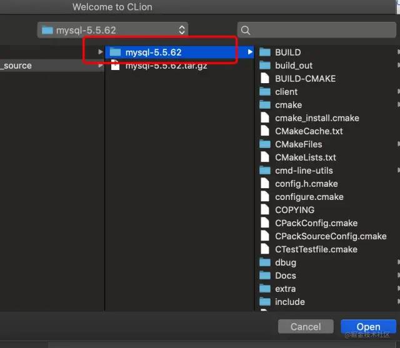Select CPackConfig.cmake file

coord(316,223)
